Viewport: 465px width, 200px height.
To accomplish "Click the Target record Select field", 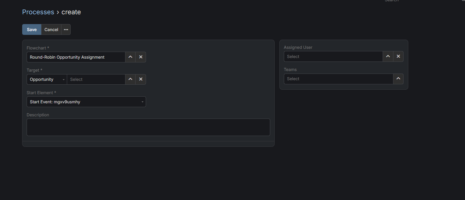I will [x=96, y=79].
